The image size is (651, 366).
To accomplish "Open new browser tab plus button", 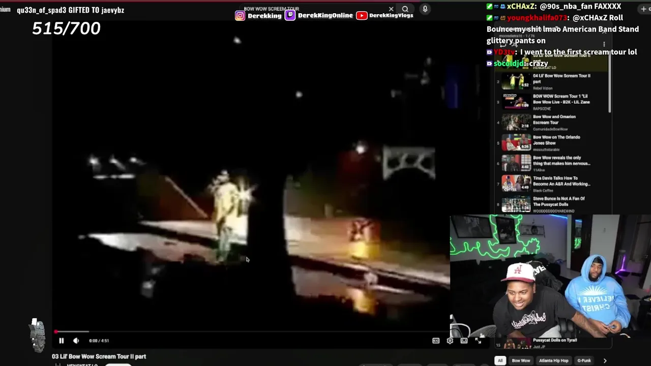I will point(643,9).
